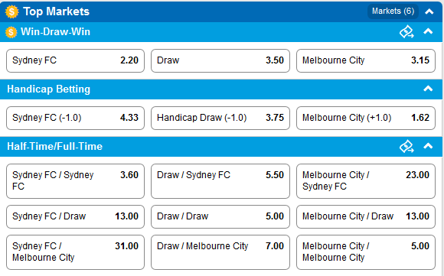Viewport: 444px width, 276px height.
Task: Select the Draw outcome at 3.50
Action: 220,60
